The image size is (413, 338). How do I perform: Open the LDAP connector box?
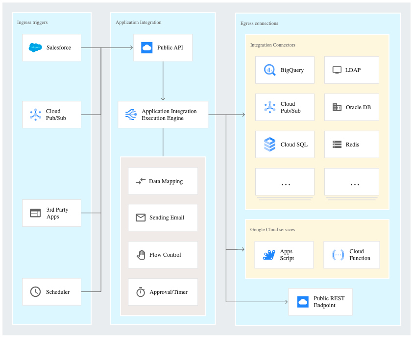tap(351, 70)
